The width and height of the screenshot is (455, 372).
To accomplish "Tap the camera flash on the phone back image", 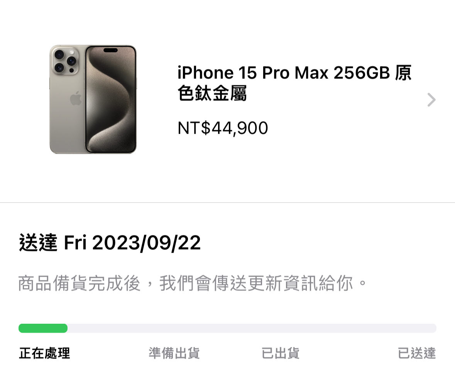I will coord(72,52).
